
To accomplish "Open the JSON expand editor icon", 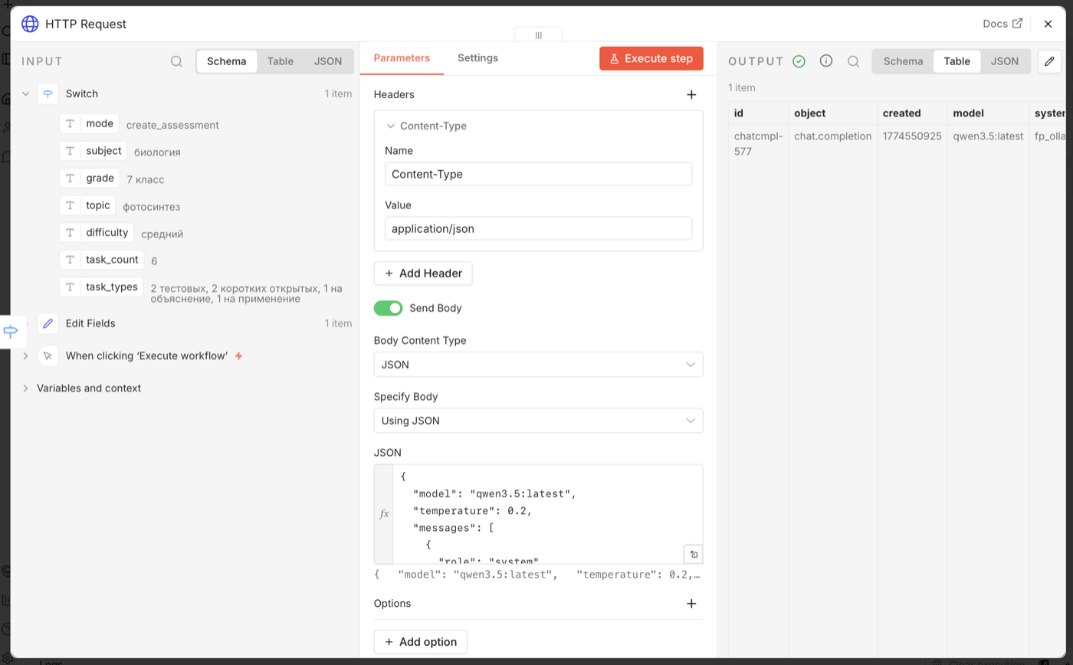I will click(693, 554).
